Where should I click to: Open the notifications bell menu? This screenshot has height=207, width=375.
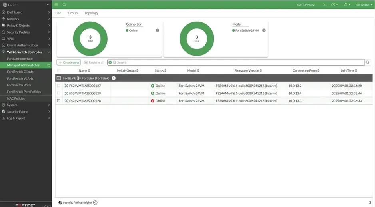click(x=347, y=5)
